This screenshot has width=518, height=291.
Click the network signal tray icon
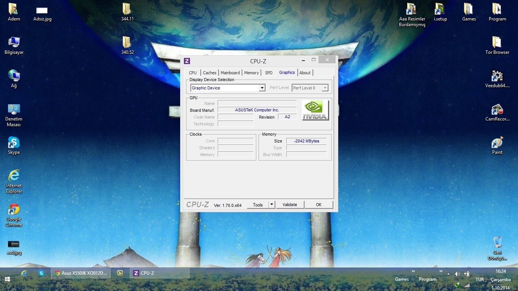(467, 285)
